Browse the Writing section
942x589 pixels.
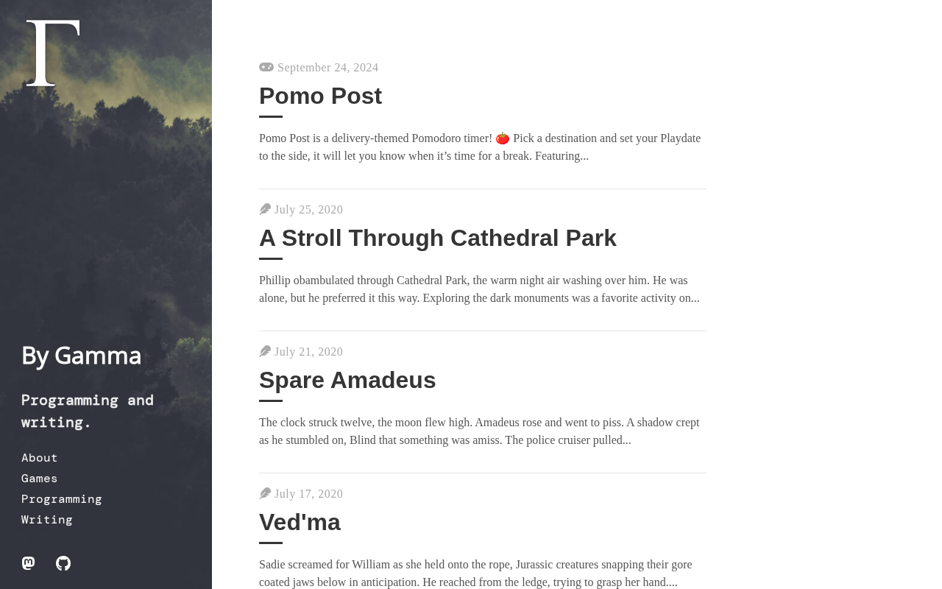tap(47, 520)
